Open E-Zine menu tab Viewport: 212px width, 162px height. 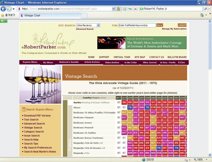[x=181, y=62]
